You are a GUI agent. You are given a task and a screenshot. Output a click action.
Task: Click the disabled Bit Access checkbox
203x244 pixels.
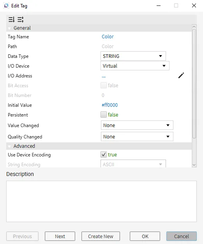click(104, 85)
